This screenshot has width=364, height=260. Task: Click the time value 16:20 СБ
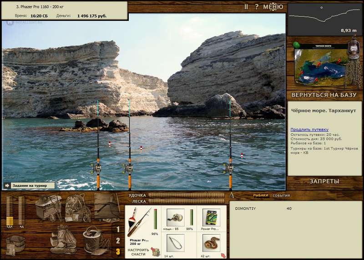coord(39,16)
